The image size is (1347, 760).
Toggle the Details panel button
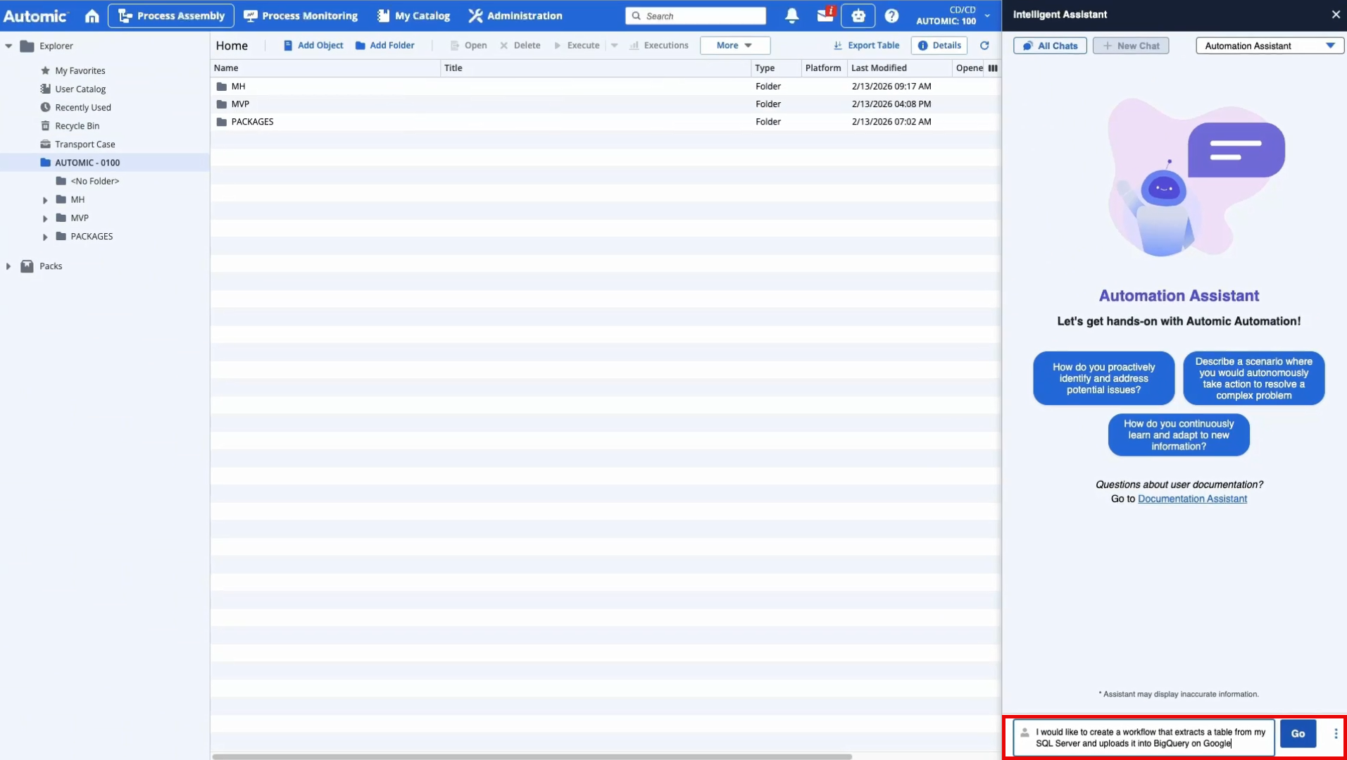(x=939, y=45)
